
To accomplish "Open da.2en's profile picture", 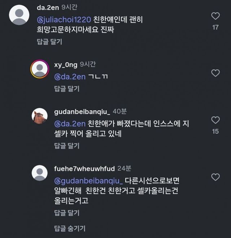I will coord(19,15).
